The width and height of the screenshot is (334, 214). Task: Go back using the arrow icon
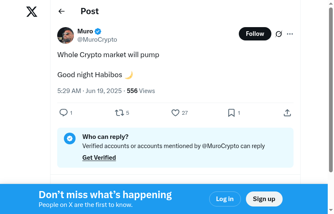(61, 11)
